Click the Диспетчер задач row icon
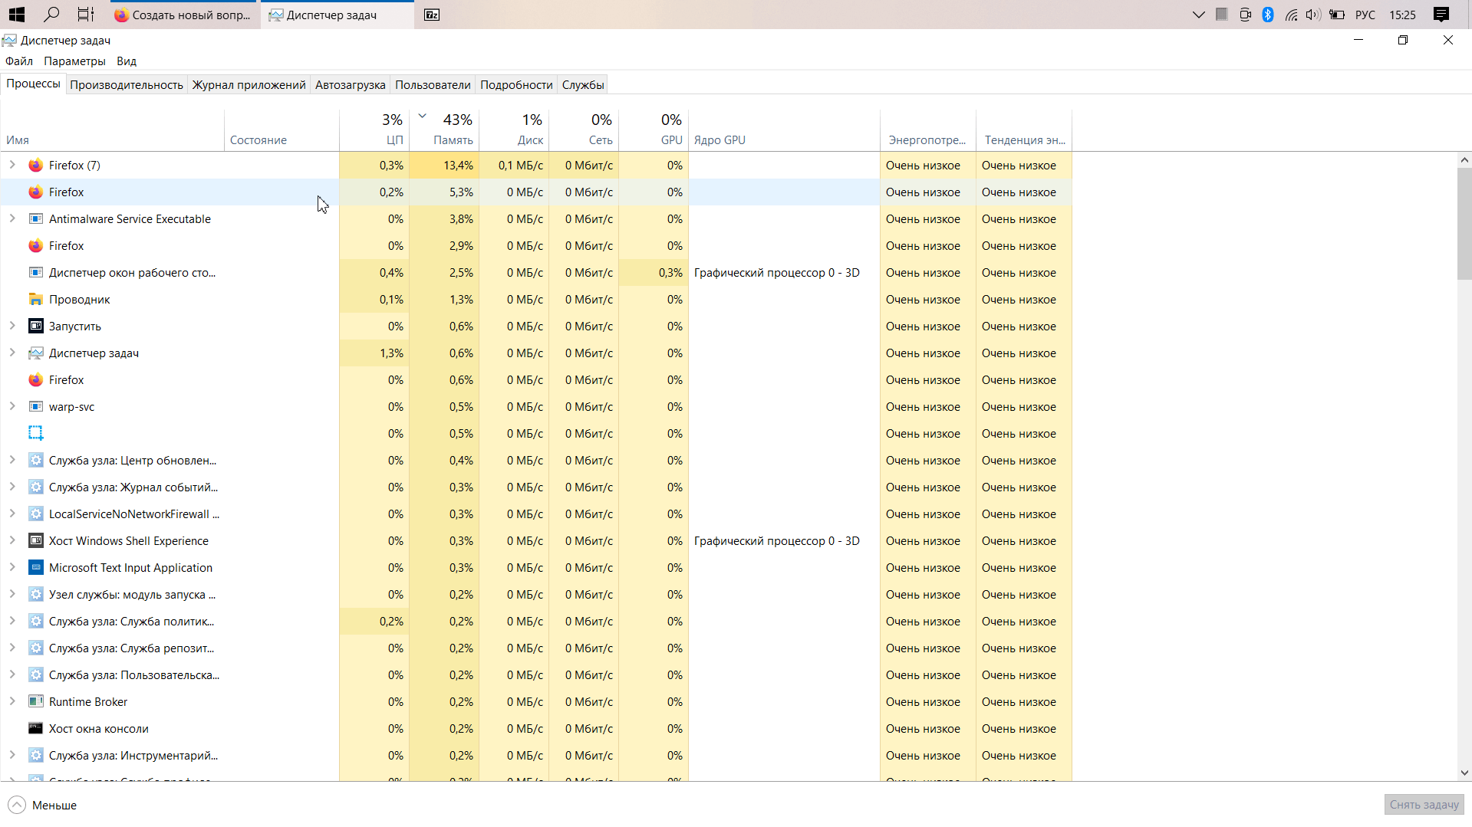1472x827 pixels. click(35, 353)
